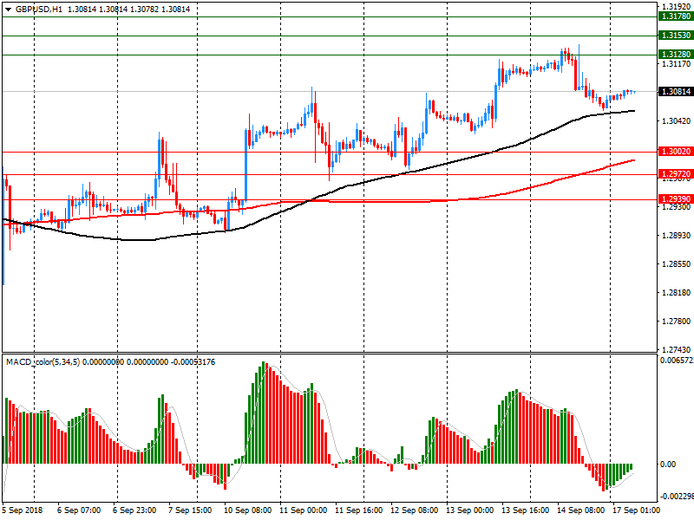Click the MACD scale top value 0.006572

coord(677,361)
